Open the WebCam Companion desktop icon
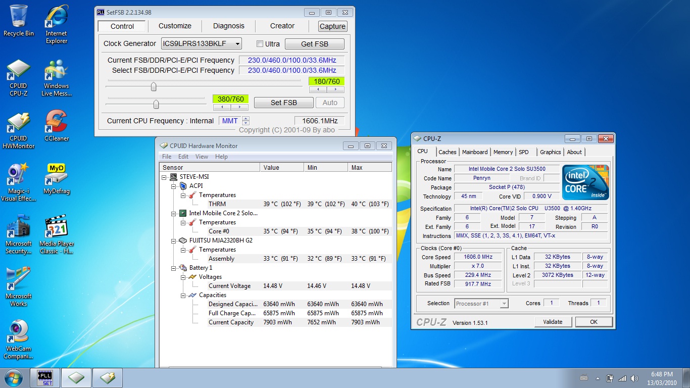This screenshot has width=690, height=388. click(x=19, y=339)
